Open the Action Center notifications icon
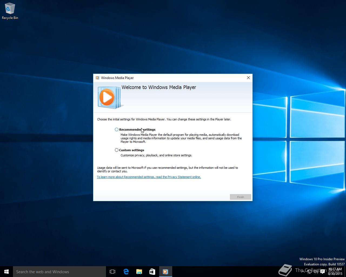This screenshot has width=346, height=277. pyautogui.click(x=322, y=272)
